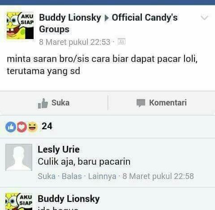Image resolution: width=215 pixels, height=210 pixels.
Task: Click the thumbs-up icon beside Suka
Action: (43, 103)
